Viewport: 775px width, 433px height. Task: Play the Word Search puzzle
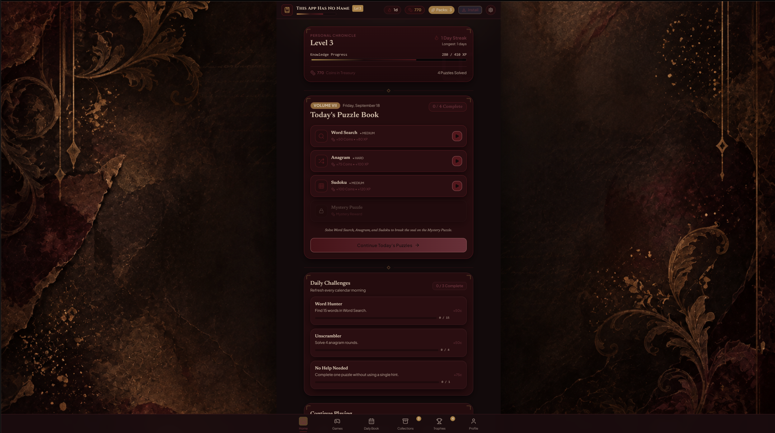[457, 136]
